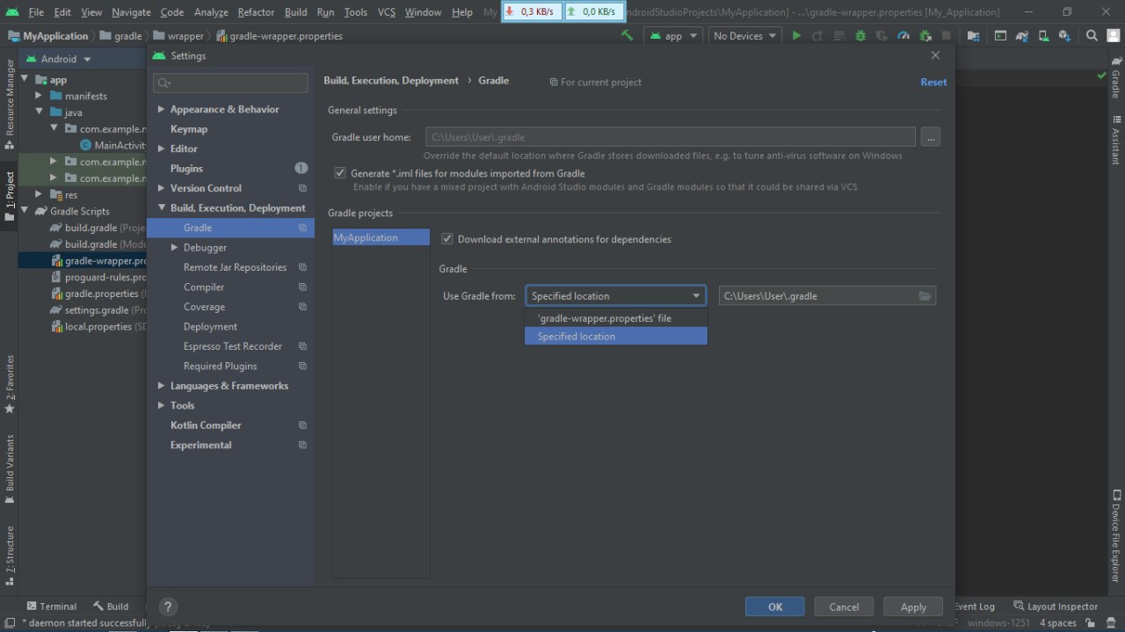Open the VCS menu

387,12
